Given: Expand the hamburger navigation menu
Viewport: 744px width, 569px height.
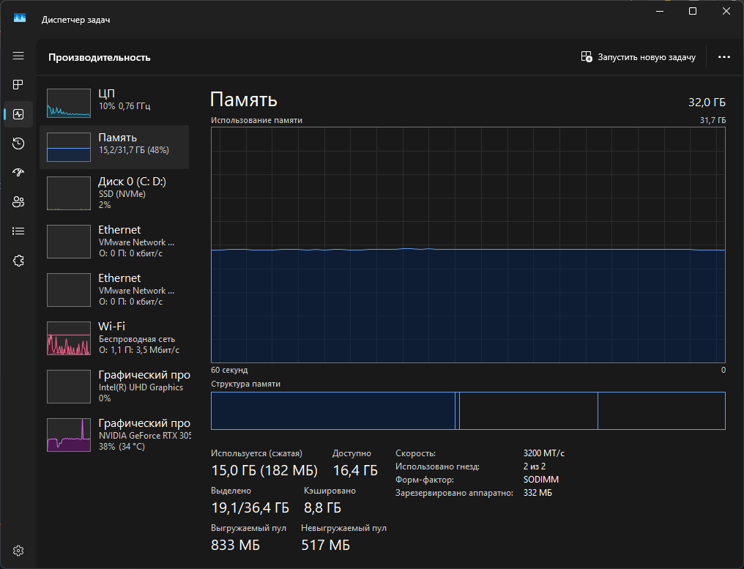Looking at the screenshot, I should tap(18, 56).
